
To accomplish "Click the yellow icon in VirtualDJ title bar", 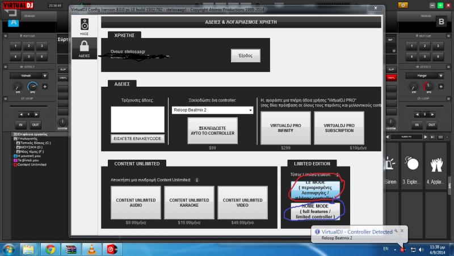I will click(x=403, y=5).
